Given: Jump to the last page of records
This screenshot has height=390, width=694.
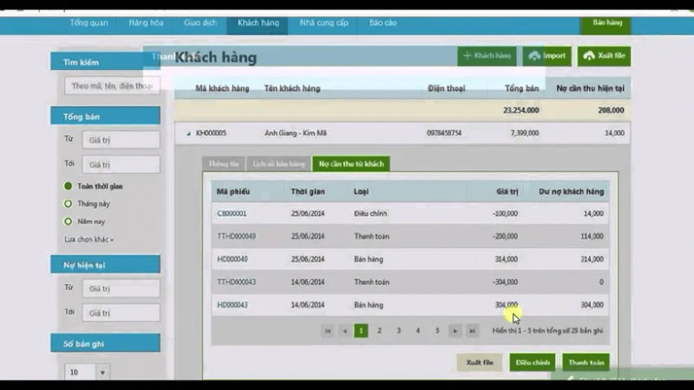Looking at the screenshot, I should (x=473, y=330).
